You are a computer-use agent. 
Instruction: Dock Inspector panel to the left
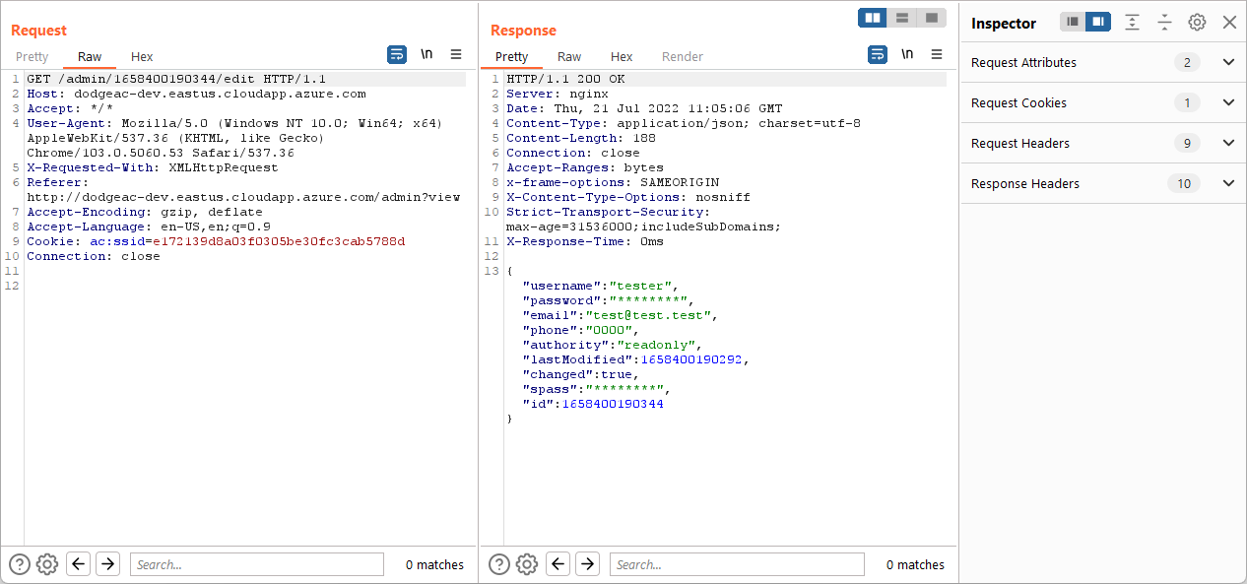tap(1073, 22)
